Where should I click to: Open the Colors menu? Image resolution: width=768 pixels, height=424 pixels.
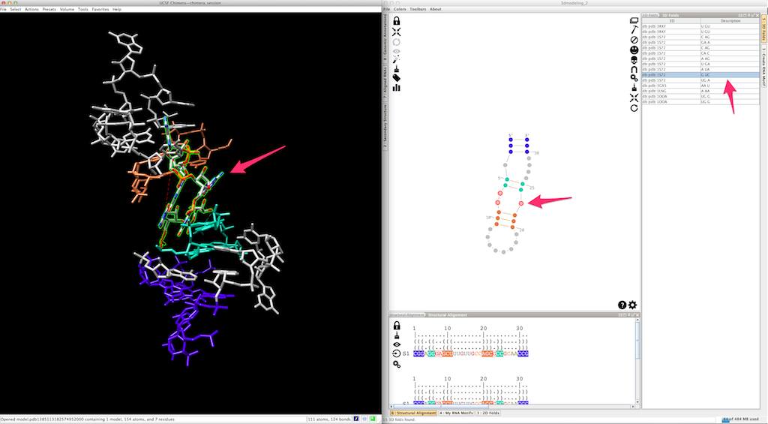coord(400,9)
